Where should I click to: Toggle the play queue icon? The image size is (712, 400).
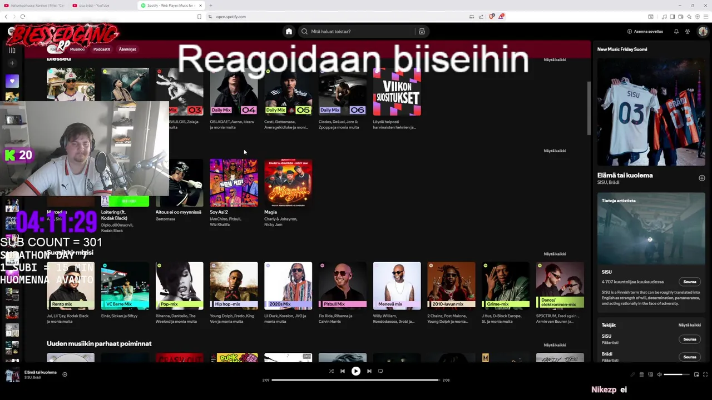point(641,374)
